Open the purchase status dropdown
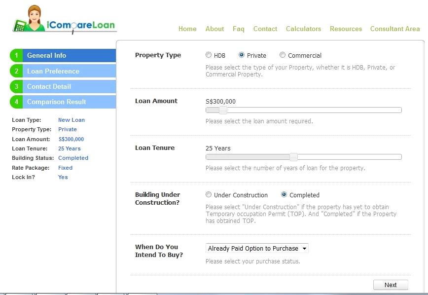The width and height of the screenshot is (428, 295). (x=257, y=248)
